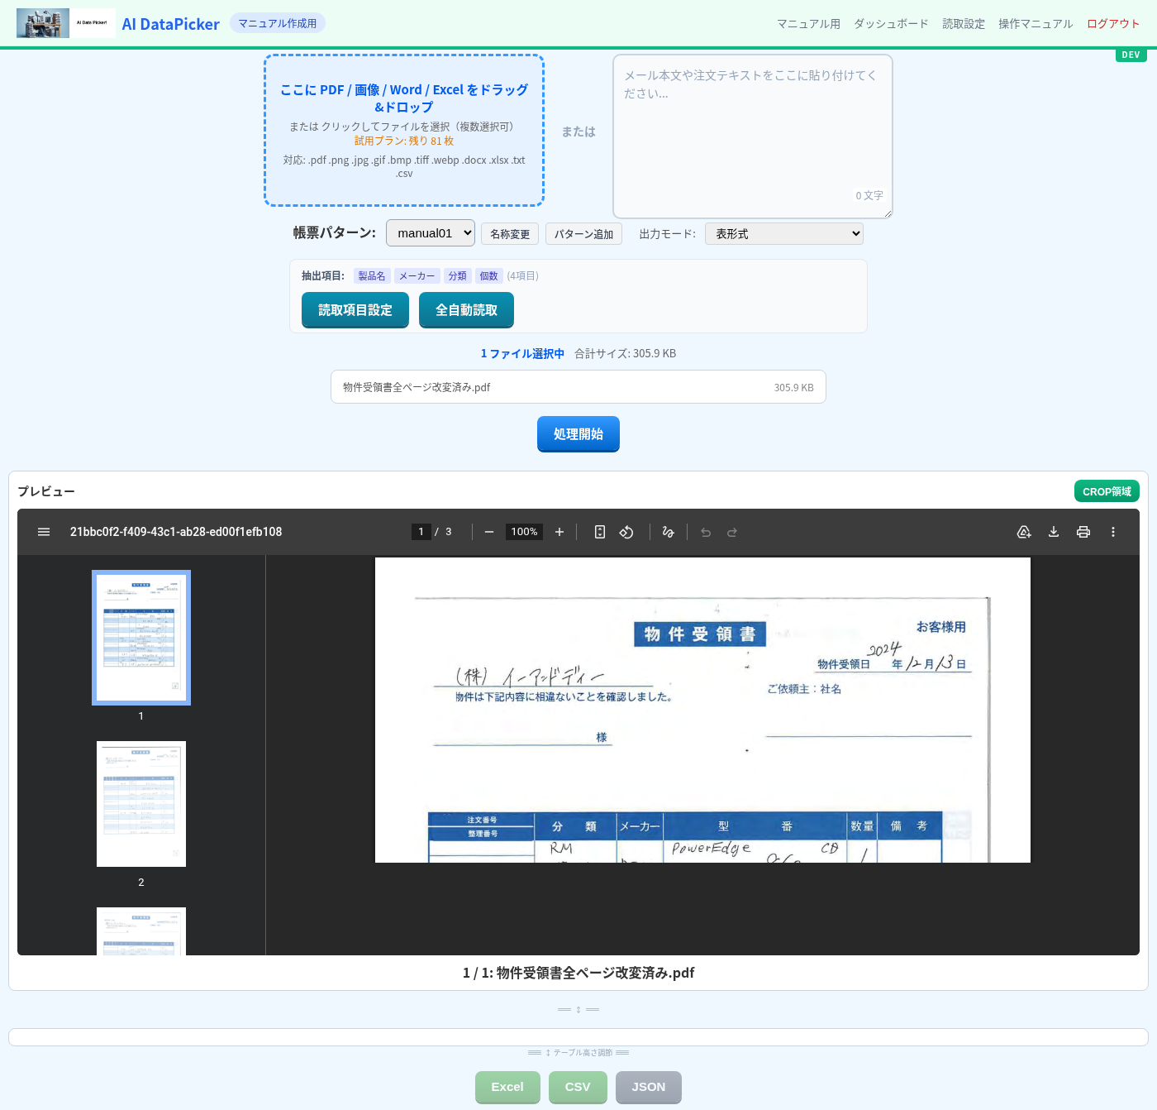Download the PDF file
Viewport: 1157px width, 1110px height.
1054,532
